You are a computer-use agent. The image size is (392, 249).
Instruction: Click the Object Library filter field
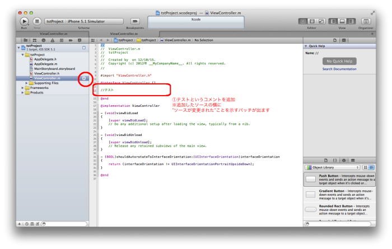coord(338,224)
